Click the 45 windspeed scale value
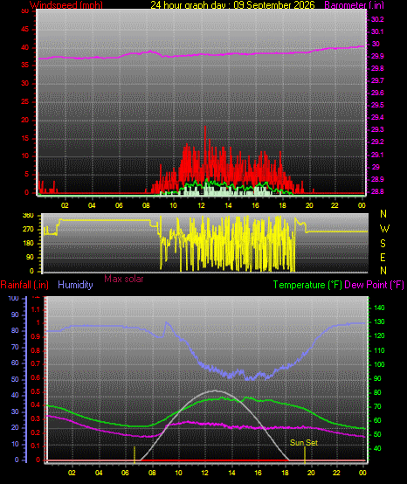This screenshot has height=484, width=407. pyautogui.click(x=25, y=30)
